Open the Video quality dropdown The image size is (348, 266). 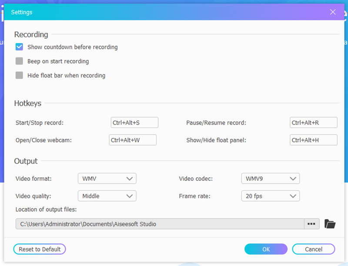[107, 196]
